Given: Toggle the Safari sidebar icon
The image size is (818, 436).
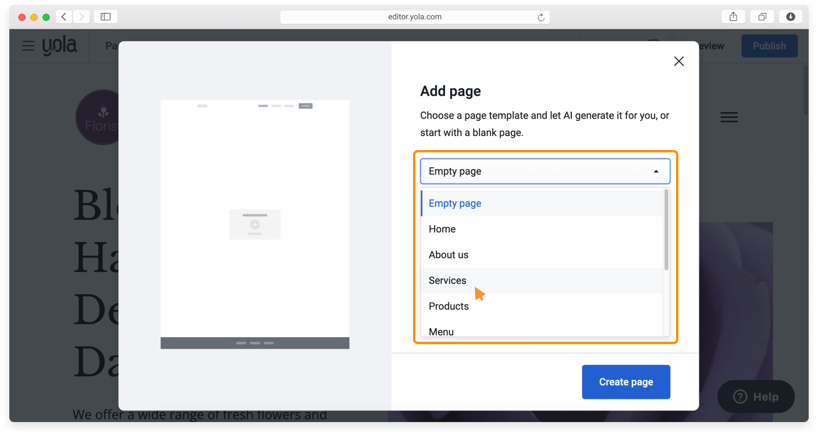Looking at the screenshot, I should point(105,17).
